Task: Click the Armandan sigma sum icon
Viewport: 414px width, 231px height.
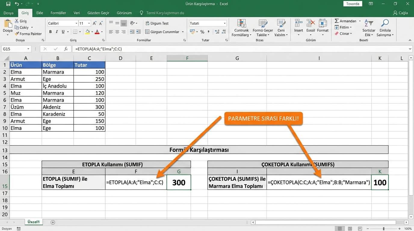Action: (x=337, y=21)
